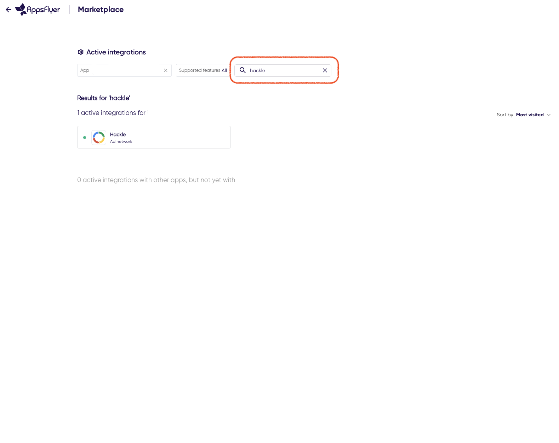Click the Active integrations gear icon

point(81,52)
